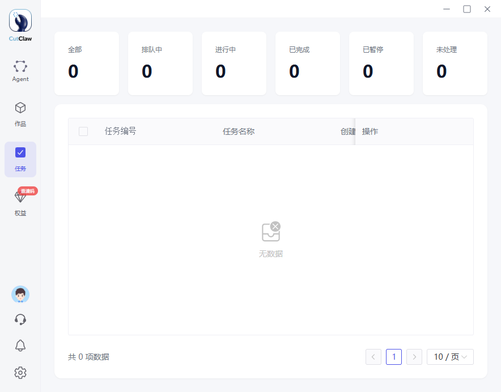Screen dimensions: 501x392
Task: Minimize the CutClaw window
Action: (447, 9)
